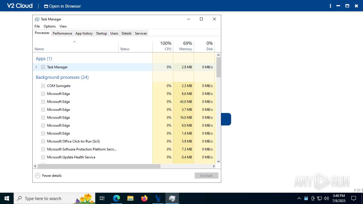
Task: Sort processes by Memory column
Action: point(183,46)
